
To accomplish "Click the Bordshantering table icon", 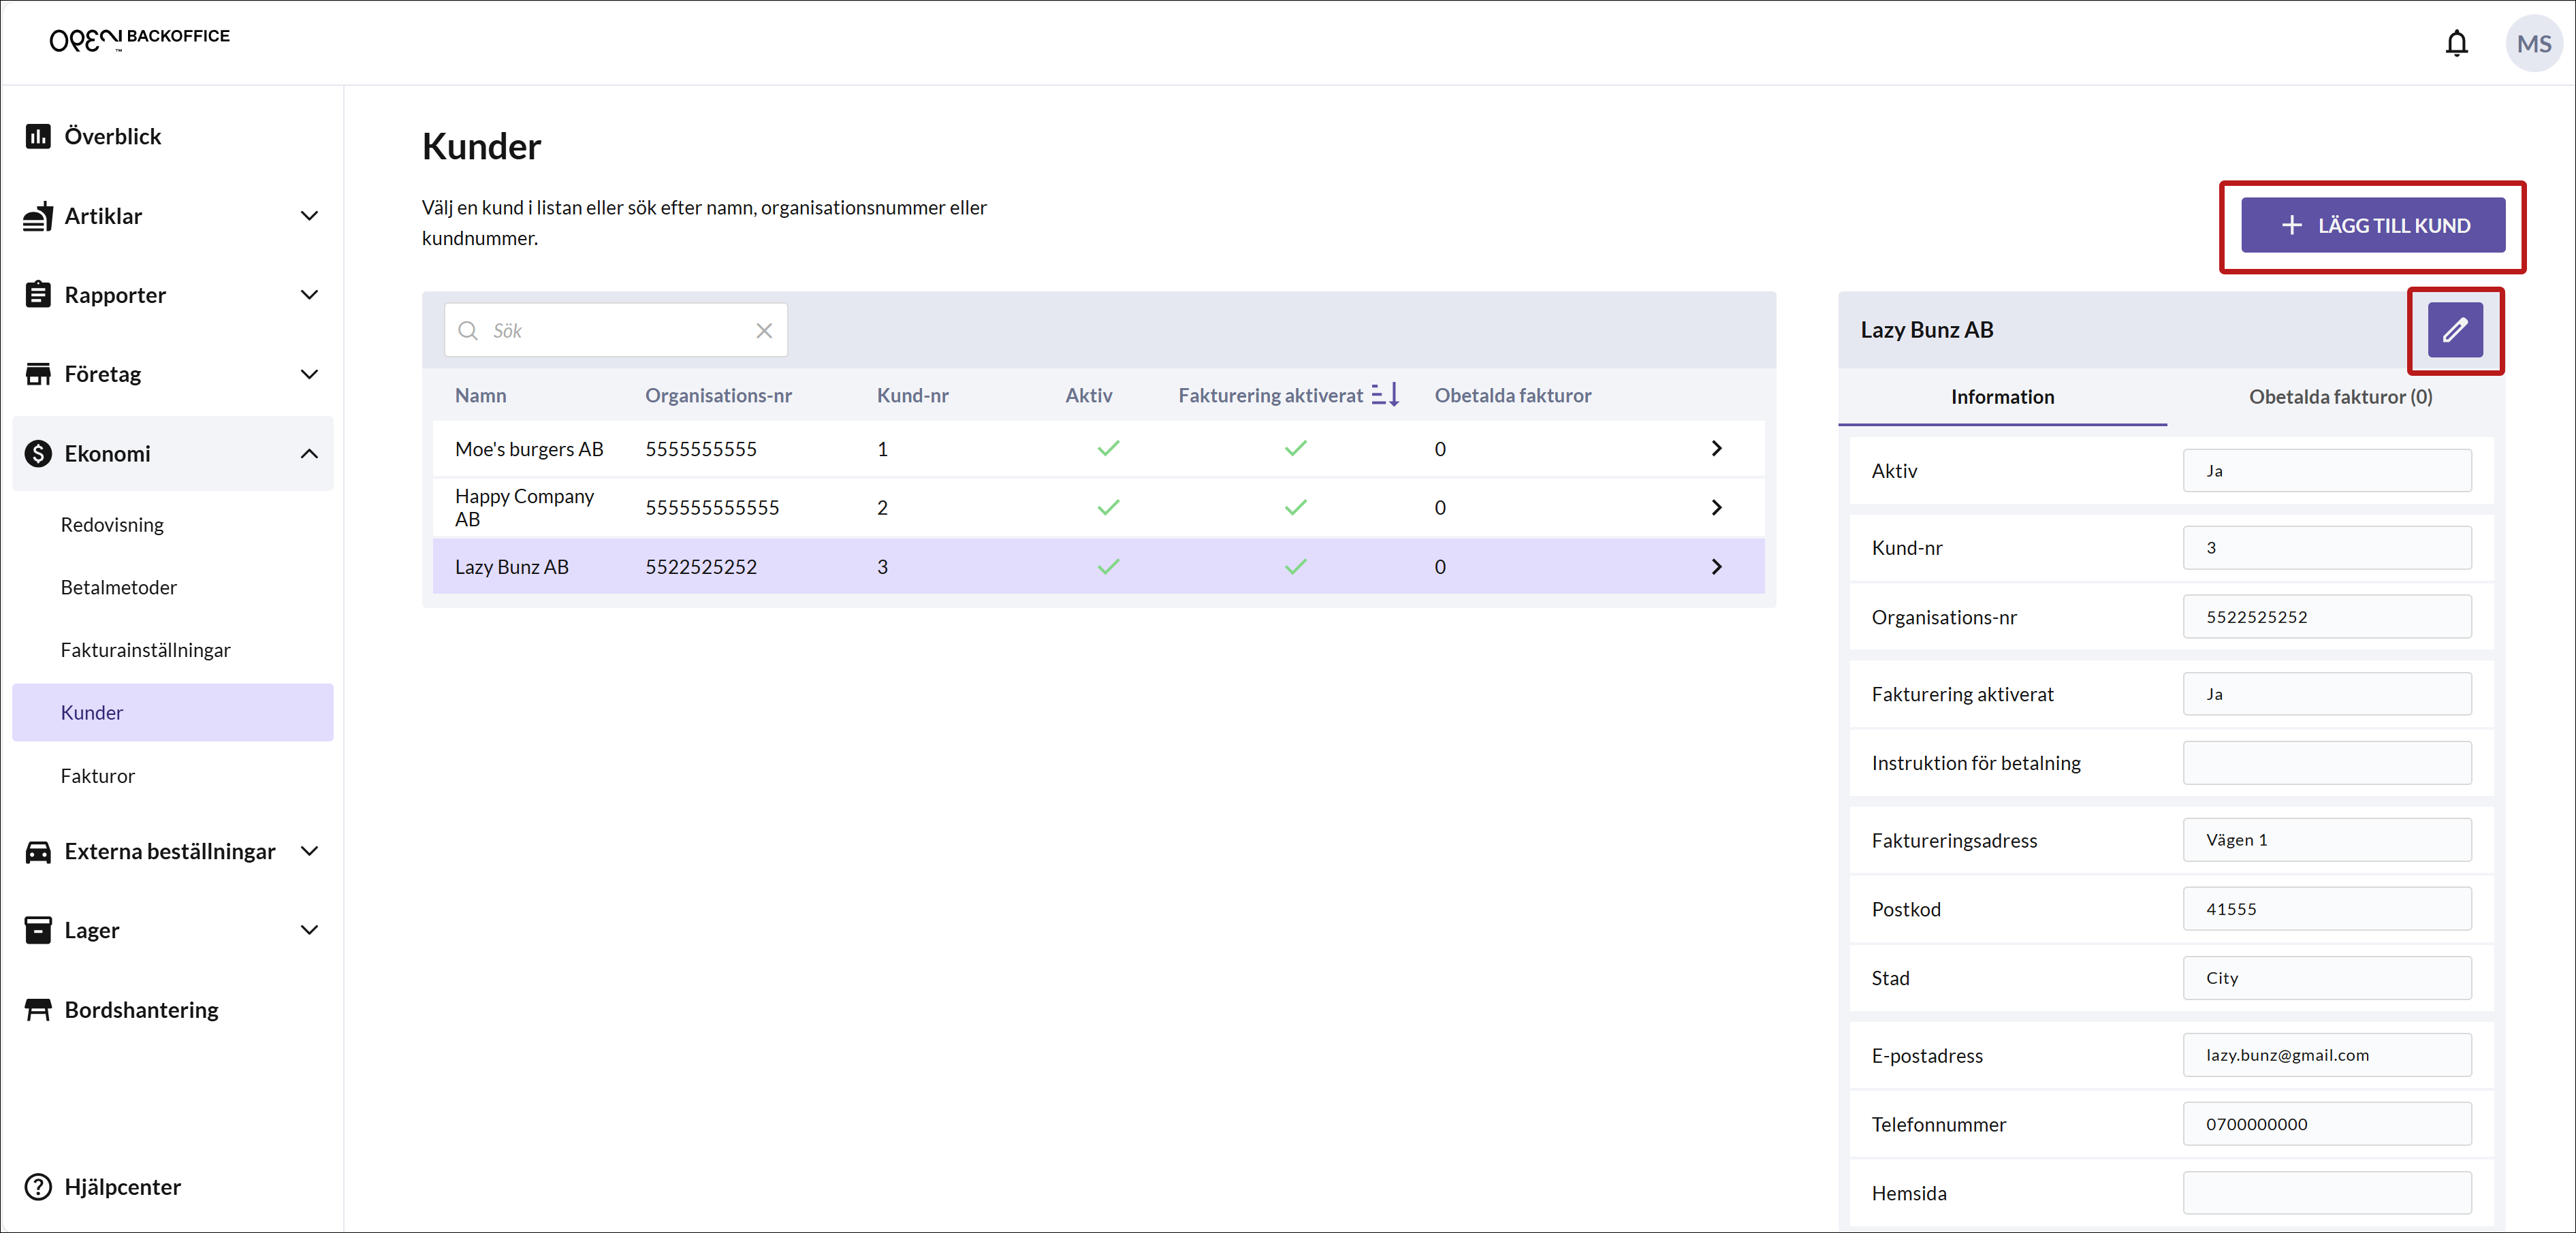I will pos(38,1010).
